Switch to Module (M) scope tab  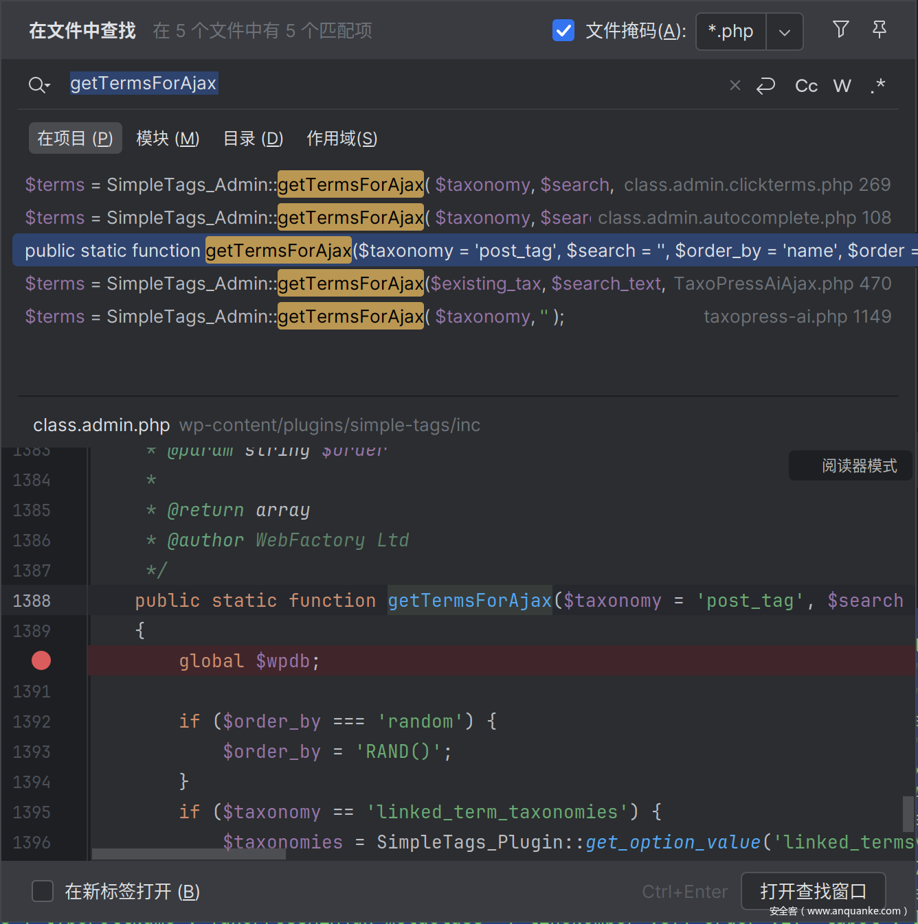tap(168, 139)
